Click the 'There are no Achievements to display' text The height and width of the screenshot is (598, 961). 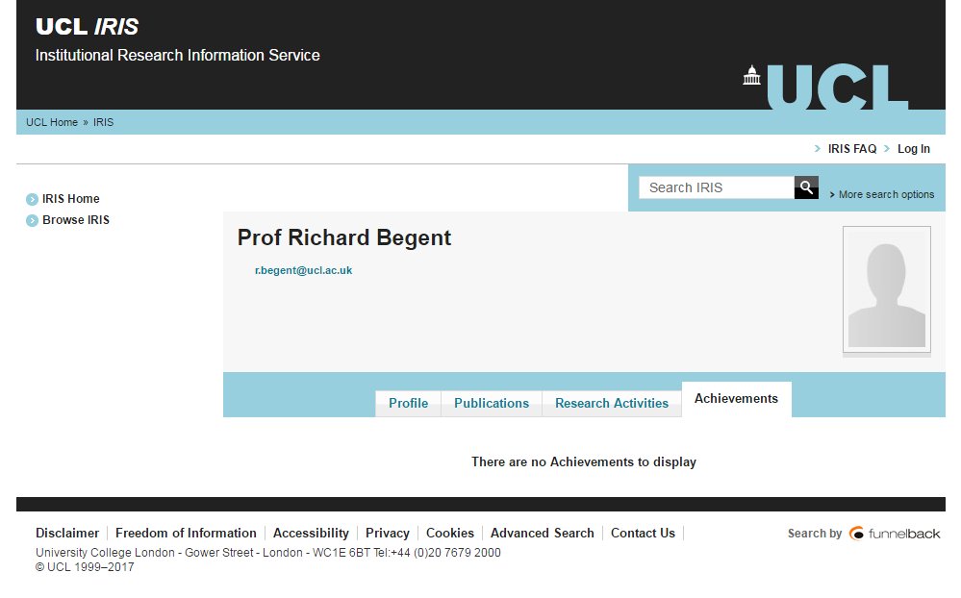[584, 462]
